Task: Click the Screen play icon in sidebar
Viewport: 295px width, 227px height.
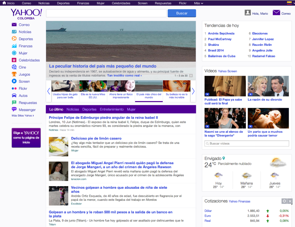Action: tap(14, 81)
